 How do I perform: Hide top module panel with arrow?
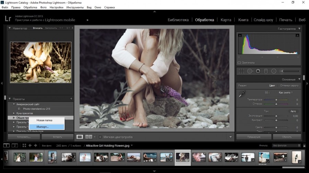coord(154,12)
